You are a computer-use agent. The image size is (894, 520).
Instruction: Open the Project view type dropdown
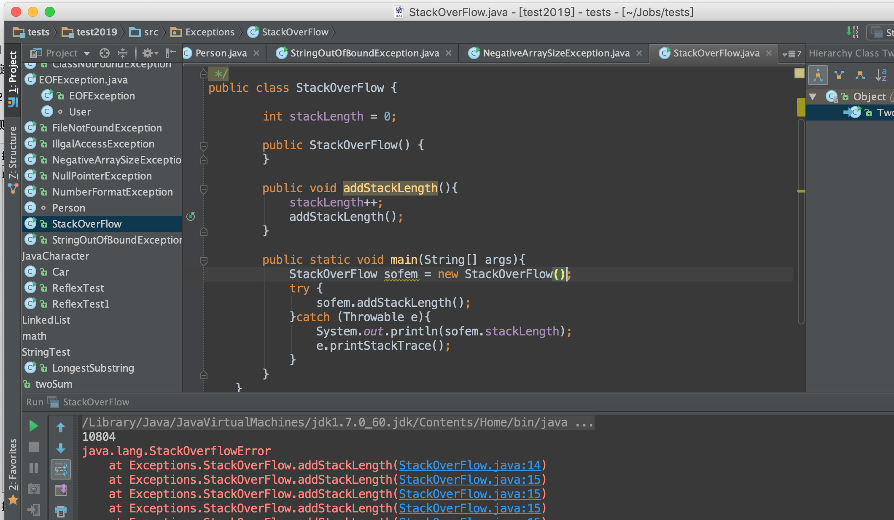[x=87, y=54]
